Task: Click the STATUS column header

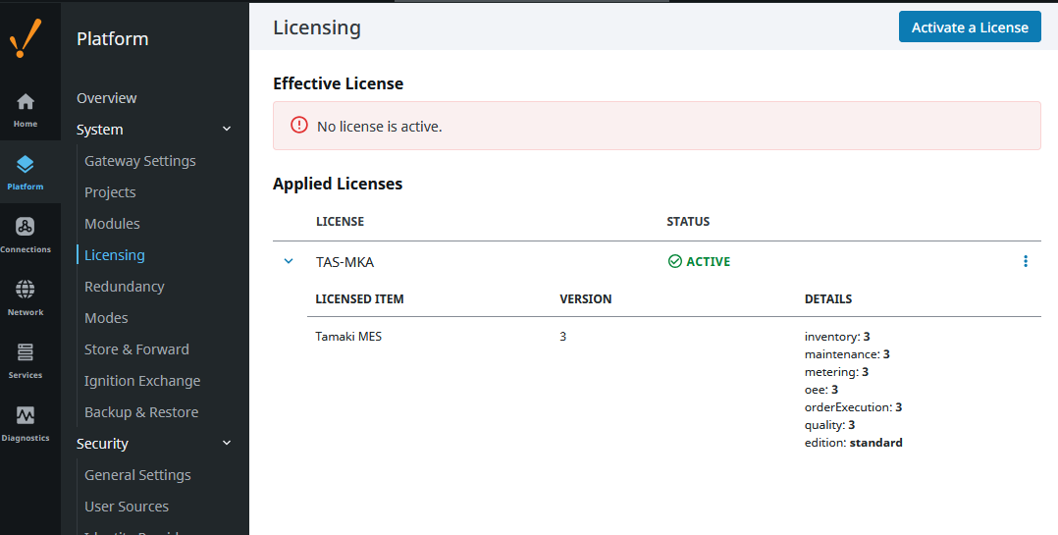Action: [x=688, y=221]
